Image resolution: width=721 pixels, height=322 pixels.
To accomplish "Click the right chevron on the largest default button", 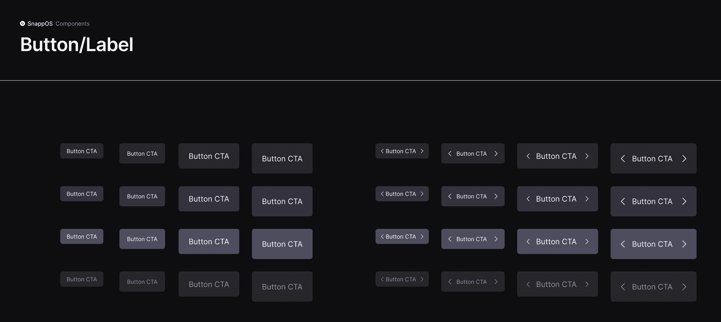I will pyautogui.click(x=684, y=159).
